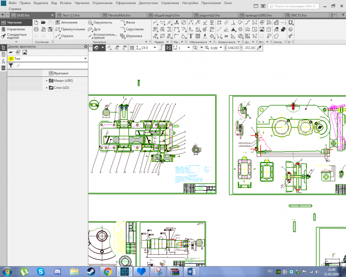Expand the Слои (x21) tree node
This screenshot has height=277, width=346.
(x=46, y=88)
